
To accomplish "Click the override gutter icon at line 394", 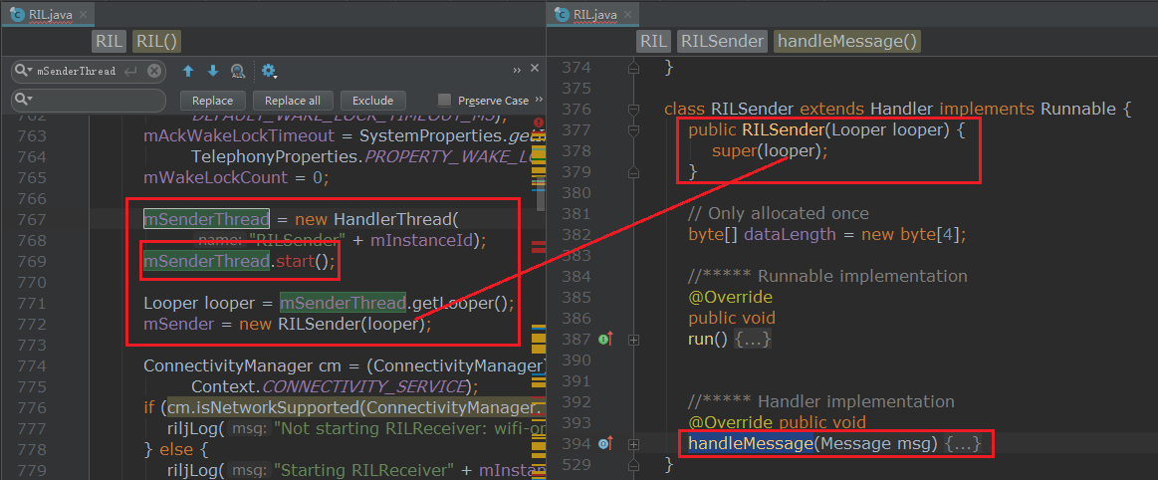I will [605, 443].
